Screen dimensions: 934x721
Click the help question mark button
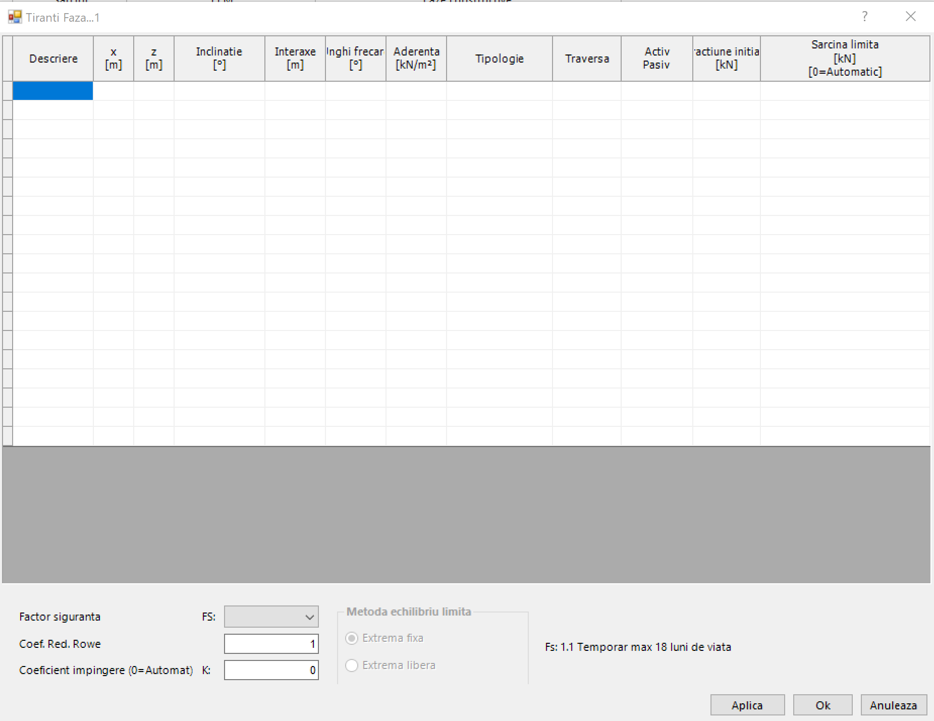[864, 17]
